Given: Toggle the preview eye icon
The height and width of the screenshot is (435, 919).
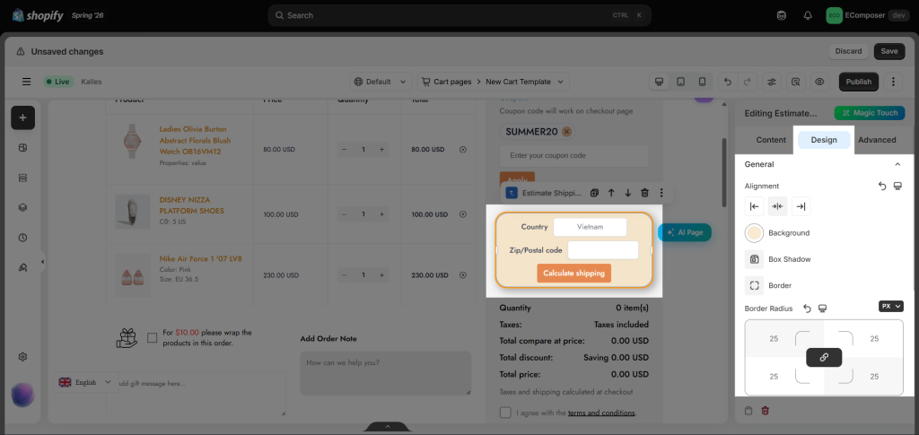Looking at the screenshot, I should coord(819,82).
